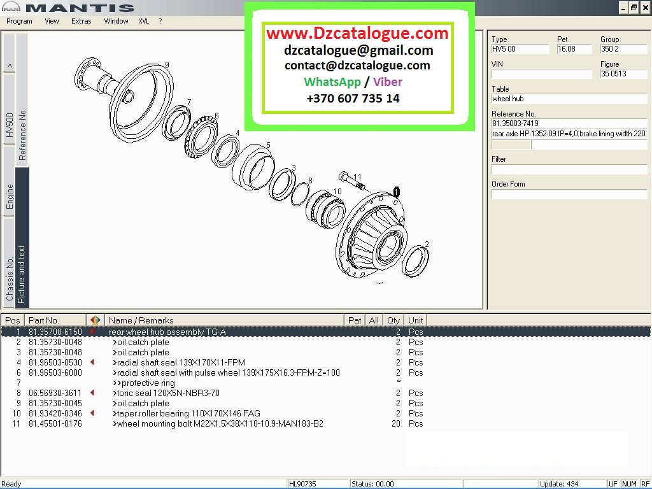Click callout 7 on the wheel hub diagram
This screenshot has height=489, width=652.
coord(189,102)
